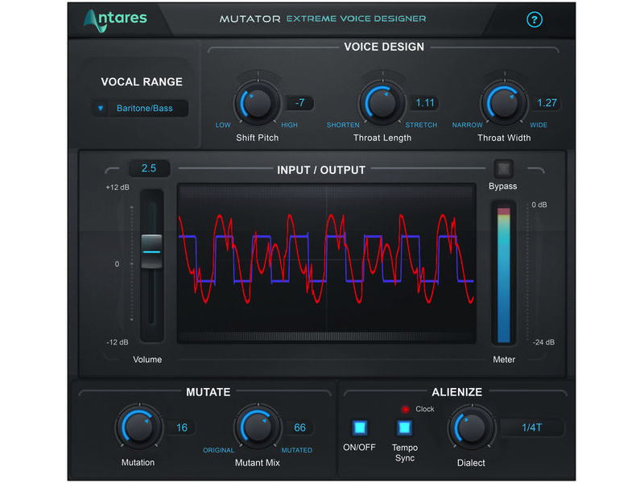Click the Shift Pitch value -7
The width and height of the screenshot is (644, 483).
(x=299, y=103)
